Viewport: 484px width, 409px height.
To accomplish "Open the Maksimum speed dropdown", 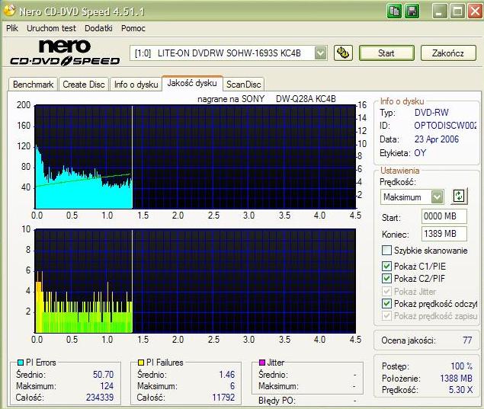I will click(437, 197).
